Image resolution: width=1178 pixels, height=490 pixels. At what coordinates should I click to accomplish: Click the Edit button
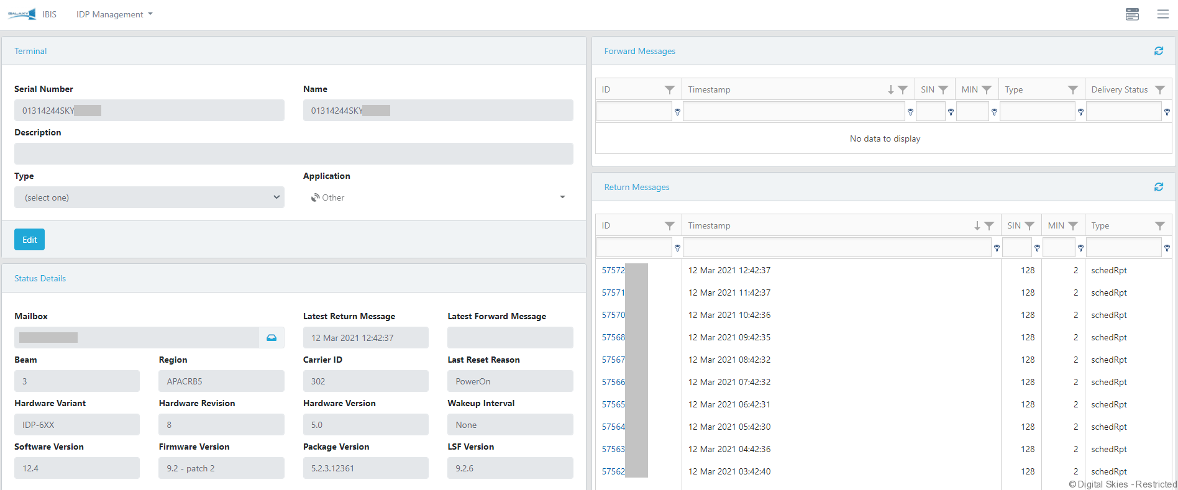(29, 240)
